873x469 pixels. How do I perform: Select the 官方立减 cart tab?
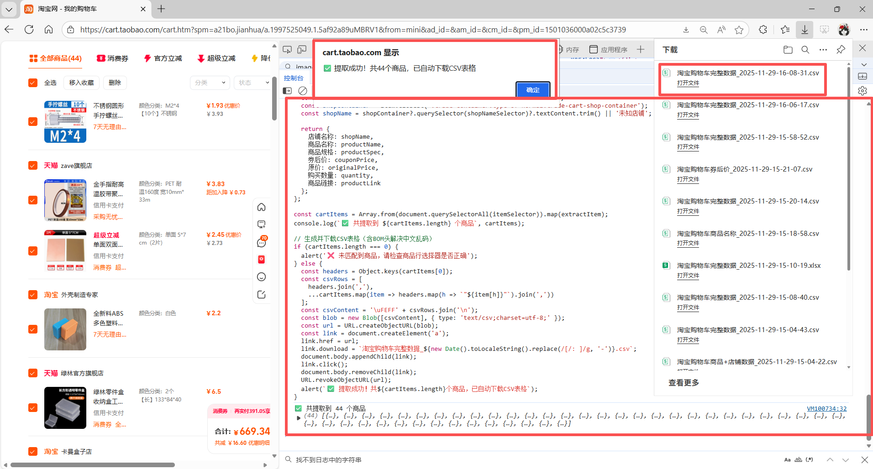[x=163, y=58]
